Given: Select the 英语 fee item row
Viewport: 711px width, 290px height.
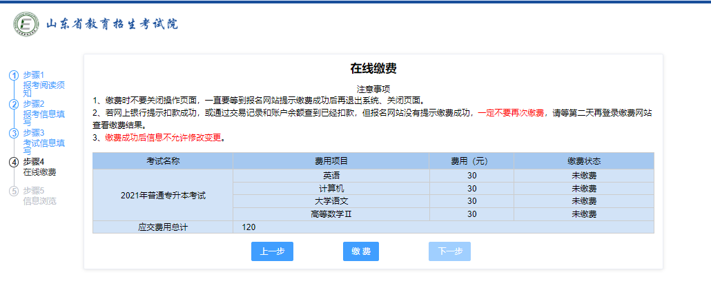Looking at the screenshot, I should tap(331, 176).
